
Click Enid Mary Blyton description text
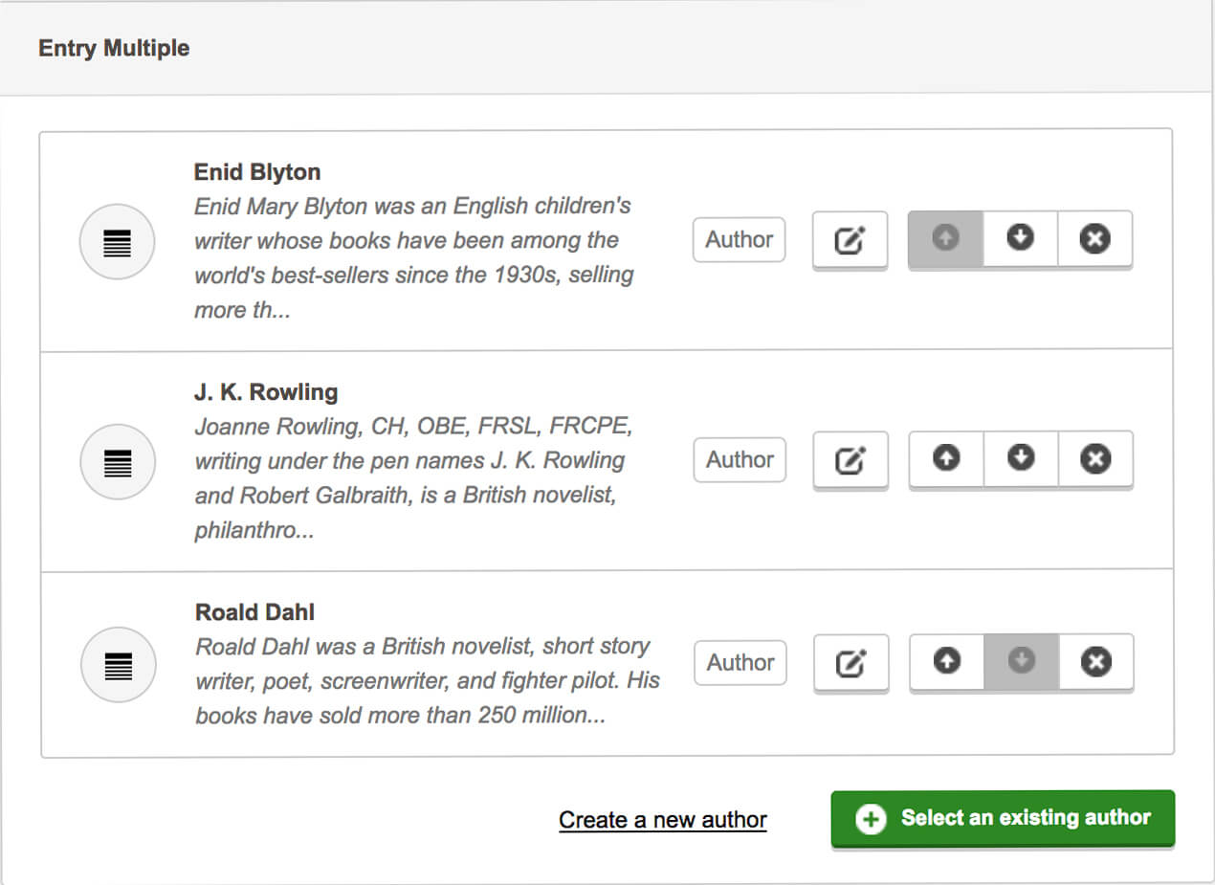(414, 257)
